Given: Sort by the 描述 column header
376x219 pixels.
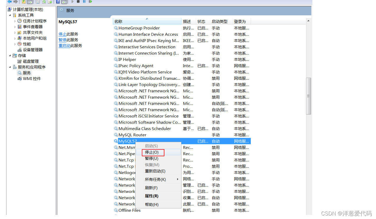Looking at the screenshot, I should tap(189, 21).
